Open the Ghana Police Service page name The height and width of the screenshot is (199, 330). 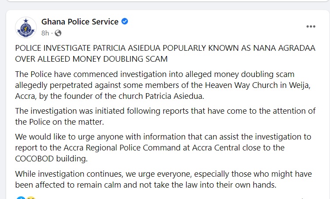(x=80, y=21)
